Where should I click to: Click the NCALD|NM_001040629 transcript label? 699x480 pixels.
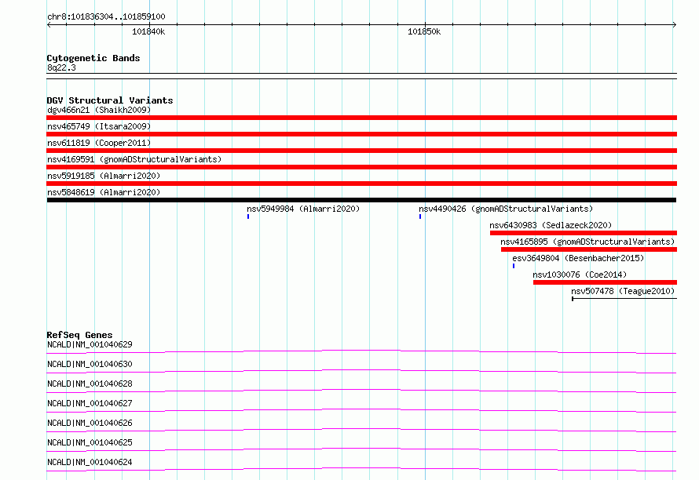tap(90, 344)
